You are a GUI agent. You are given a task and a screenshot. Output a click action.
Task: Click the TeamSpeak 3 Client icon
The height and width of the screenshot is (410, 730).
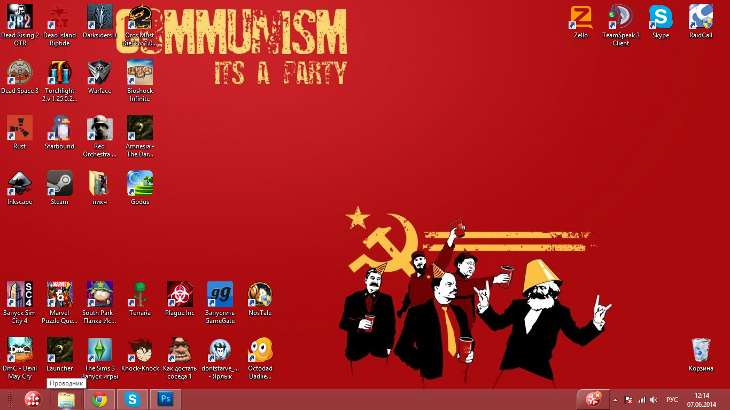click(621, 17)
